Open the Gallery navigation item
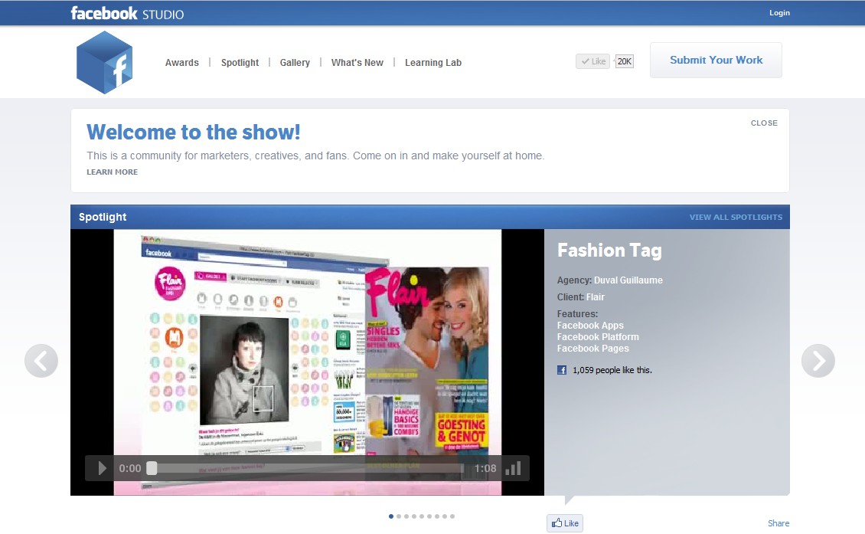The height and width of the screenshot is (534, 865). click(295, 62)
